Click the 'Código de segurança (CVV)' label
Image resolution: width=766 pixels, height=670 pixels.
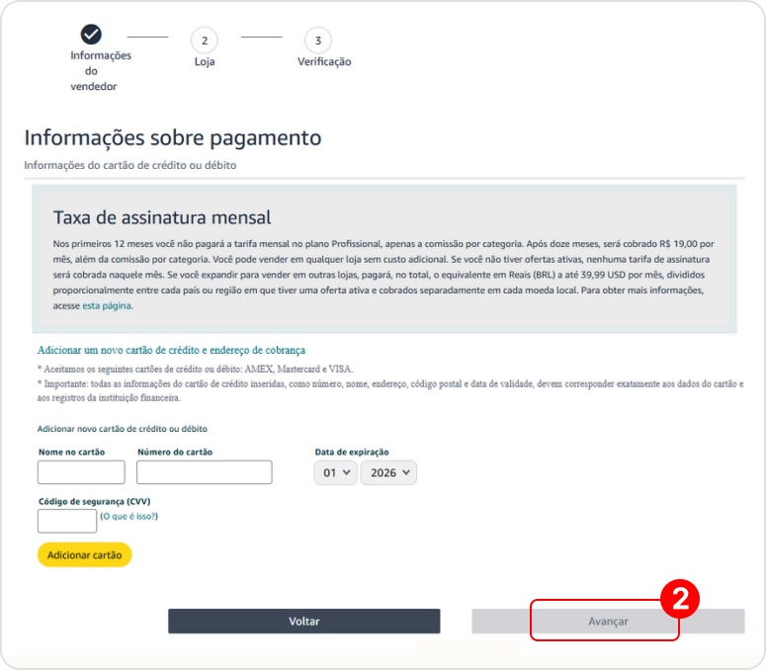pyautogui.click(x=94, y=502)
